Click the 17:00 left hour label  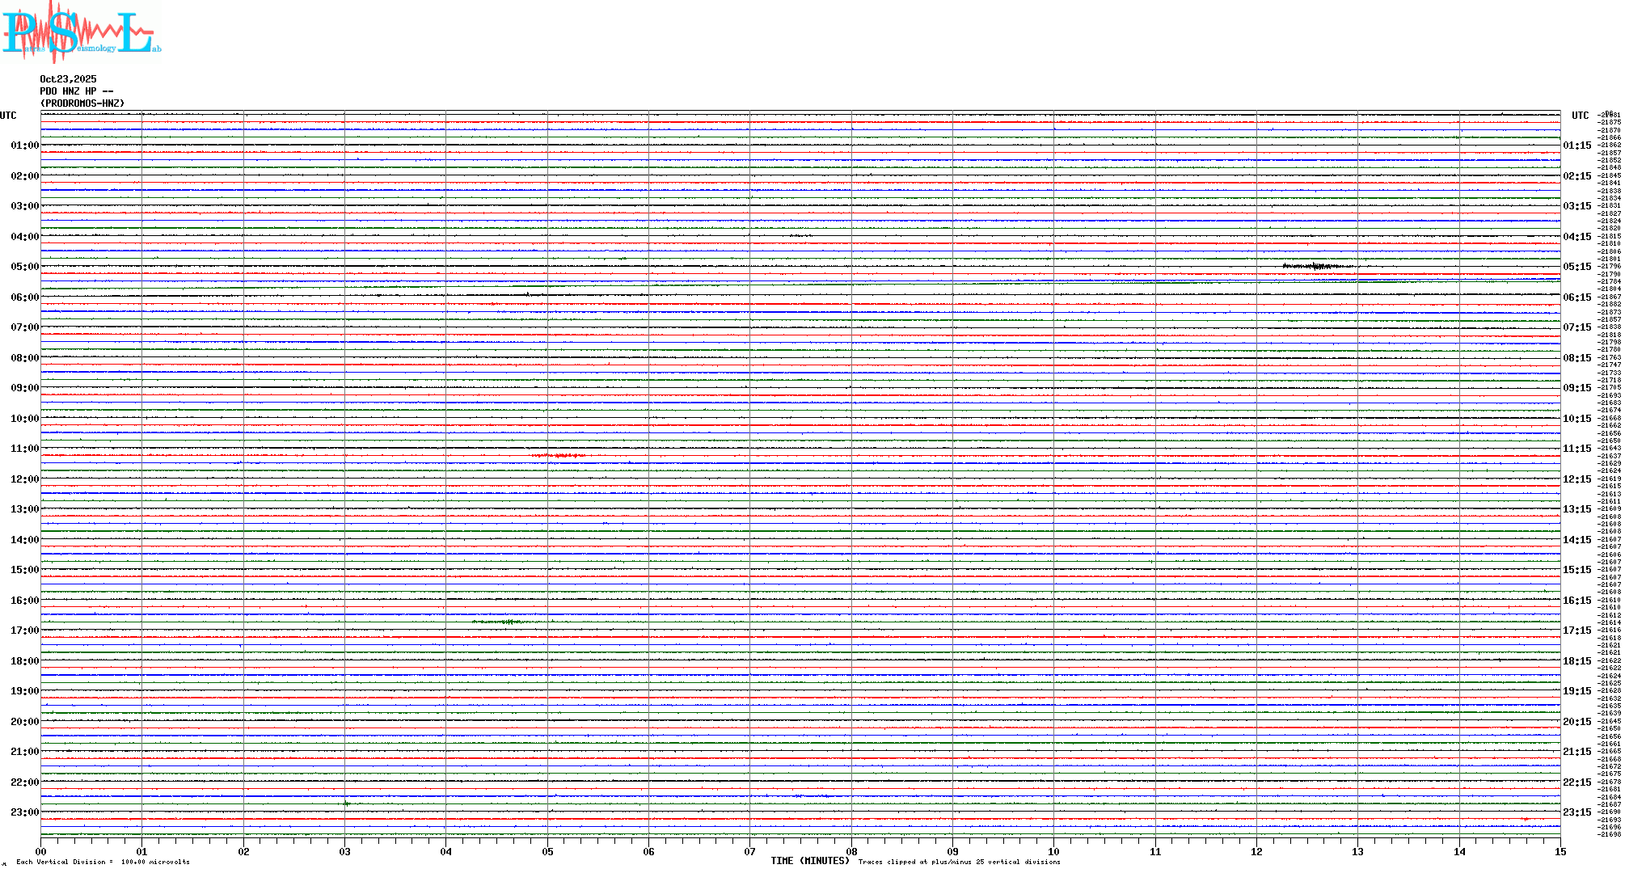pos(24,630)
